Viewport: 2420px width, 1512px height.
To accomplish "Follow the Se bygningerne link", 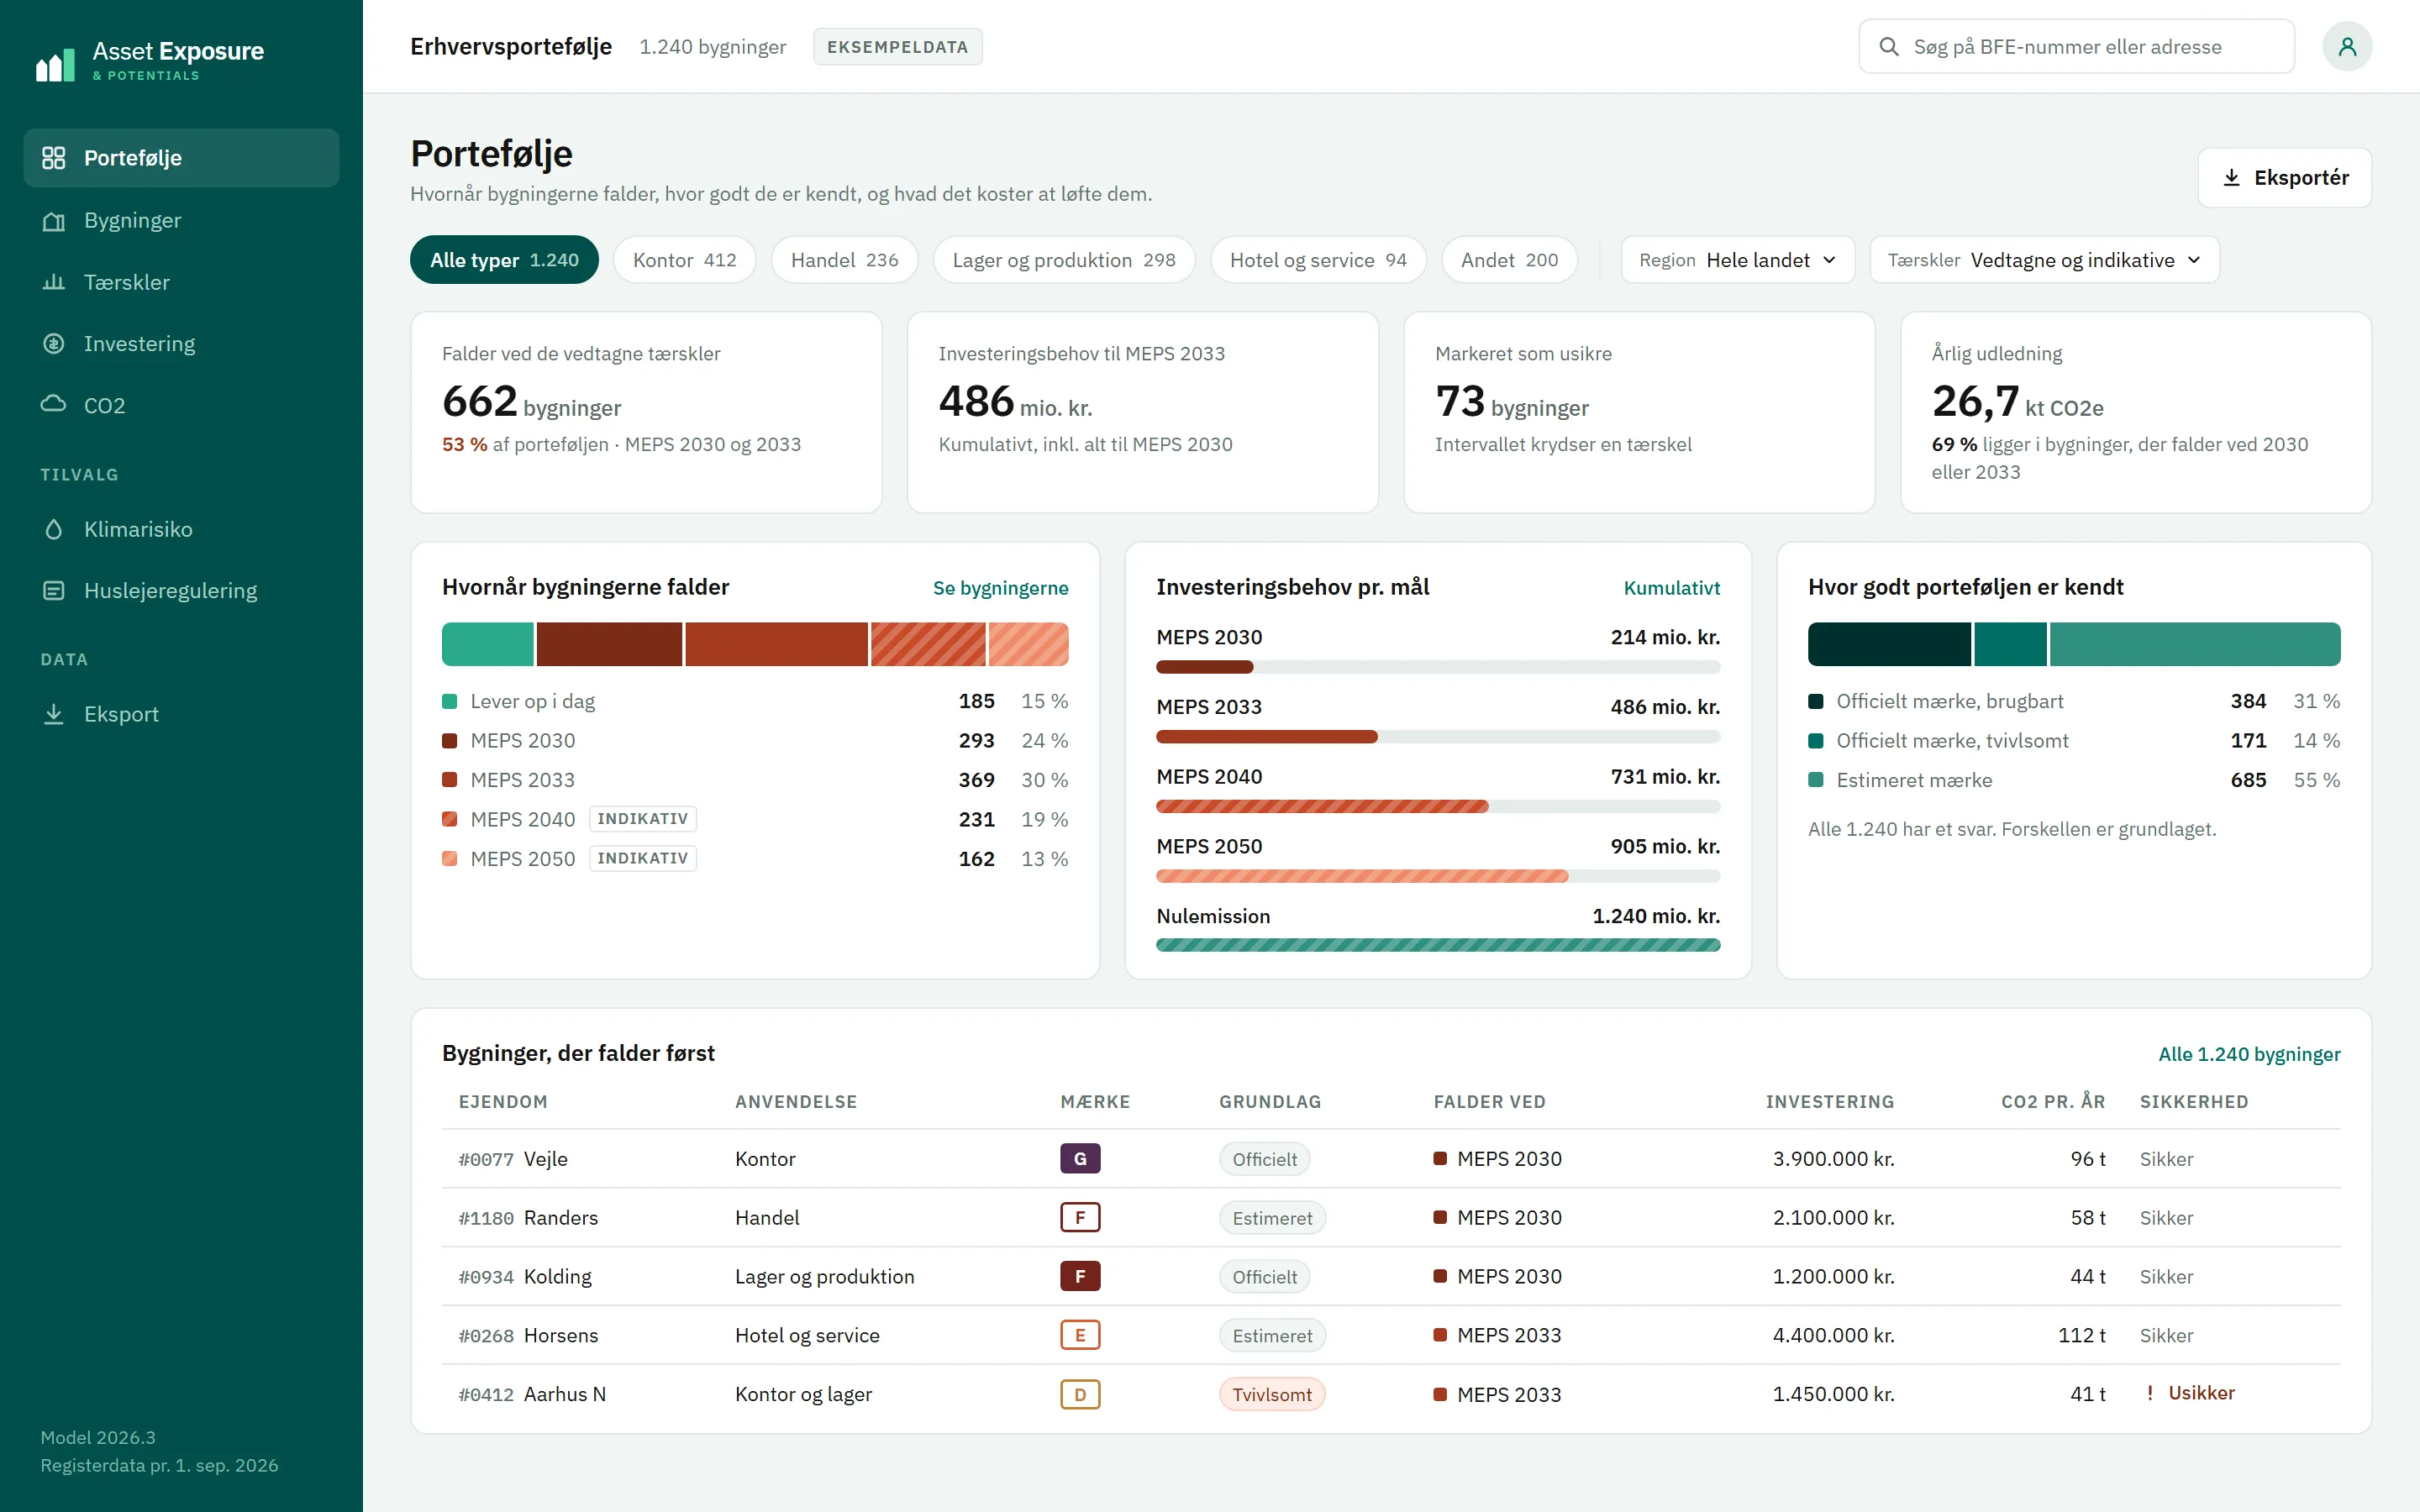I will pos(1000,588).
